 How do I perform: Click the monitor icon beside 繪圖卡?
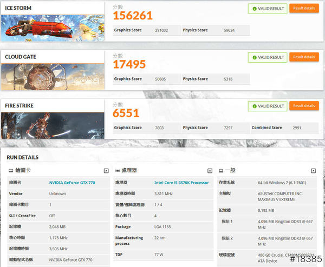(x=10, y=171)
